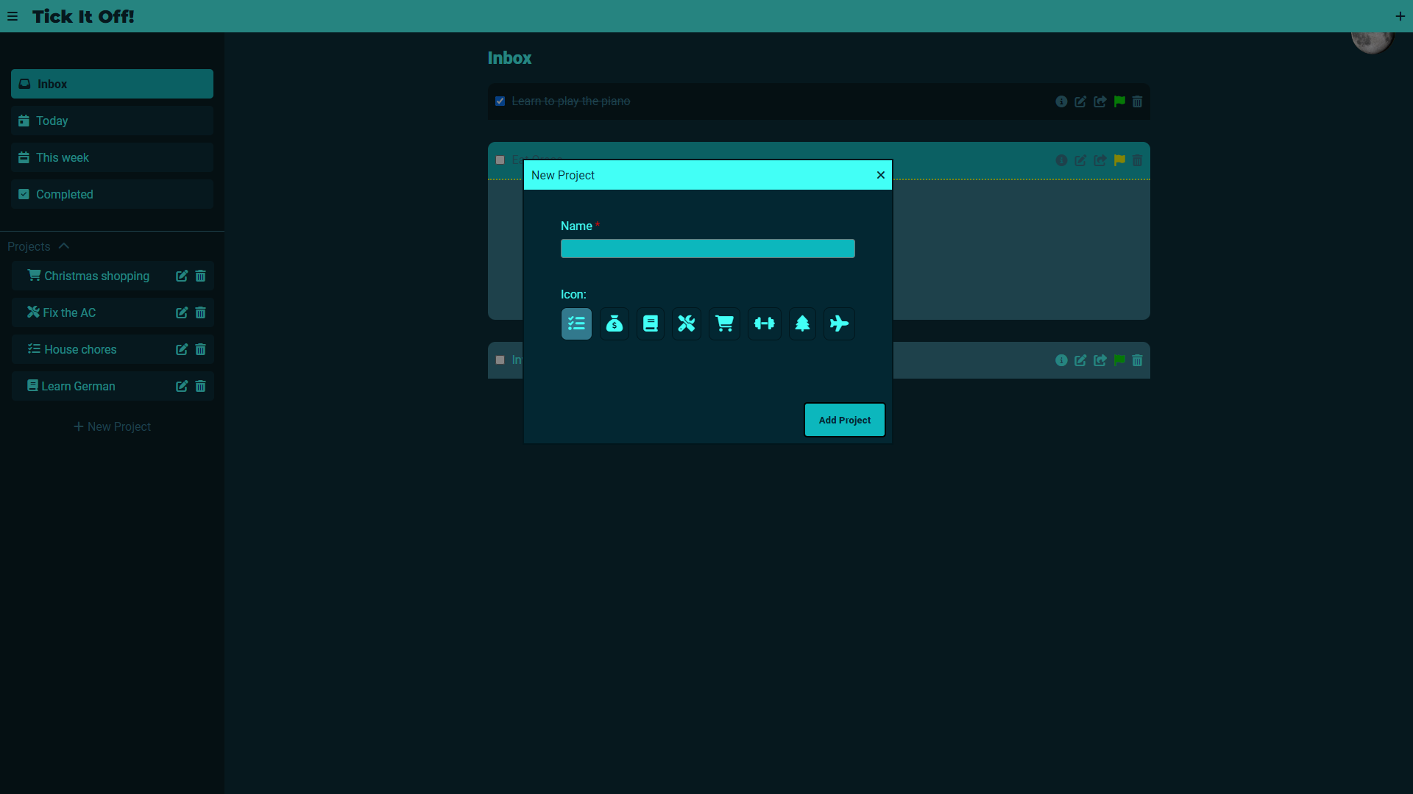Screen dimensions: 1413x794
Task: Pick the tree project icon
Action: click(x=803, y=323)
